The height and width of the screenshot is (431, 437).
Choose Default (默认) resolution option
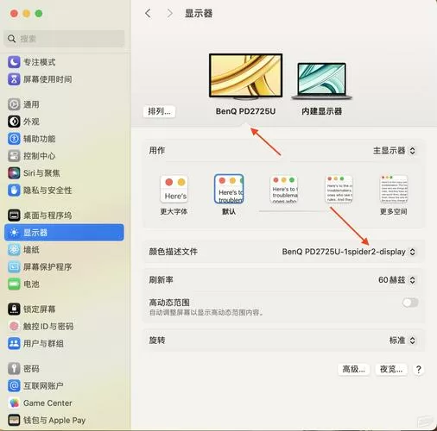click(x=229, y=189)
